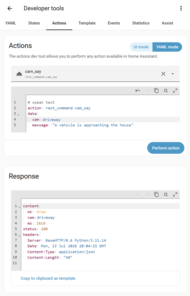The width and height of the screenshot is (190, 296).
Task: Expand the action picker dropdown arrow
Action: coord(173,74)
